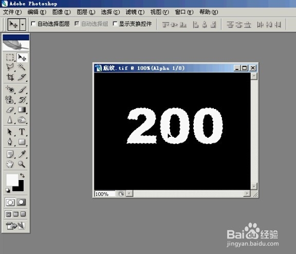Viewport: 296px width, 254px height.
Task: Select the Brush tool
Action: click(22, 89)
